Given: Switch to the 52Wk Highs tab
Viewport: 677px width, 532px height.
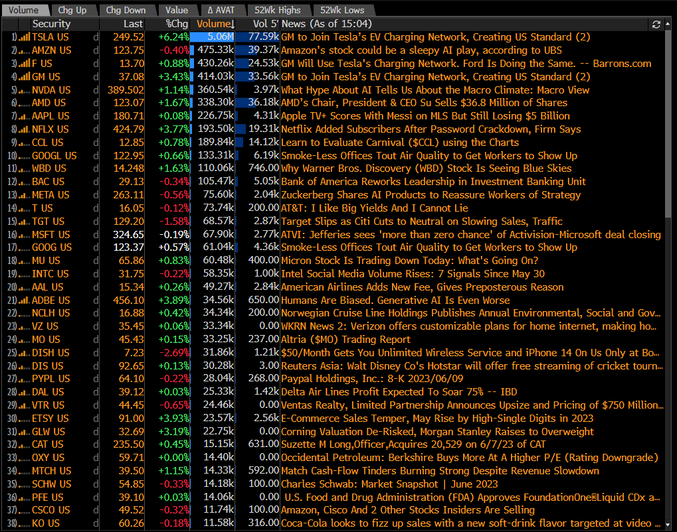Looking at the screenshot, I should point(277,10).
